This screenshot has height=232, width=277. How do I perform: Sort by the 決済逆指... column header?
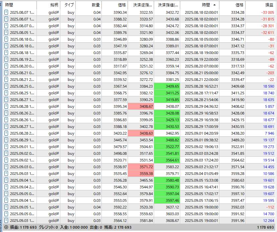(x=141, y=5)
